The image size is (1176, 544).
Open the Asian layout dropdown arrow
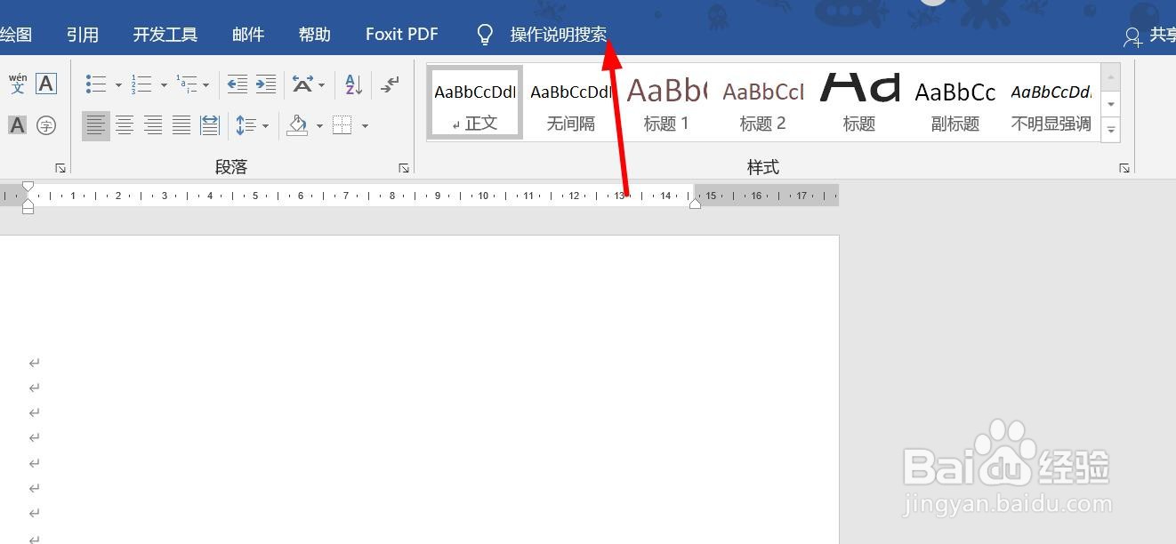click(322, 85)
